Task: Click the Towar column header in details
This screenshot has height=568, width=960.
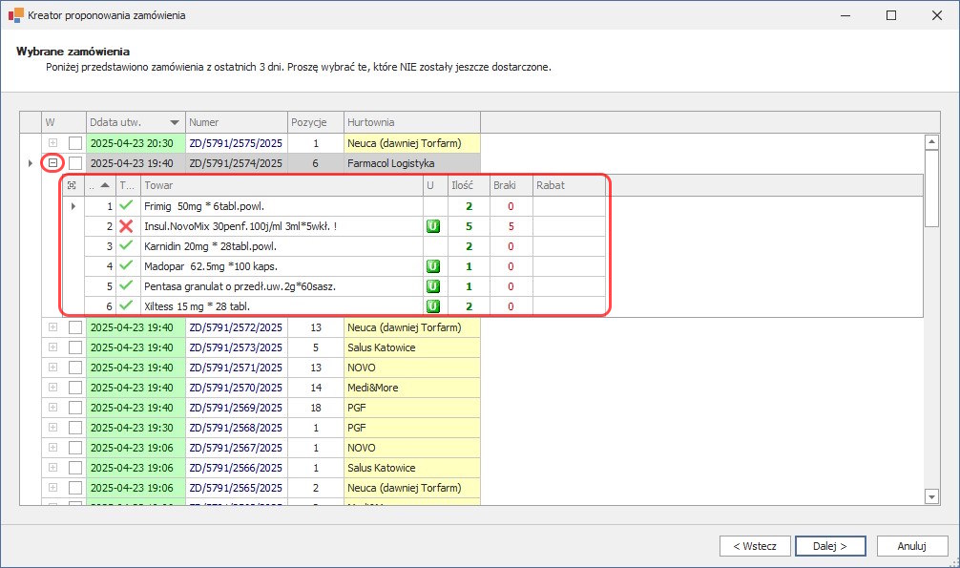Action: pos(282,184)
